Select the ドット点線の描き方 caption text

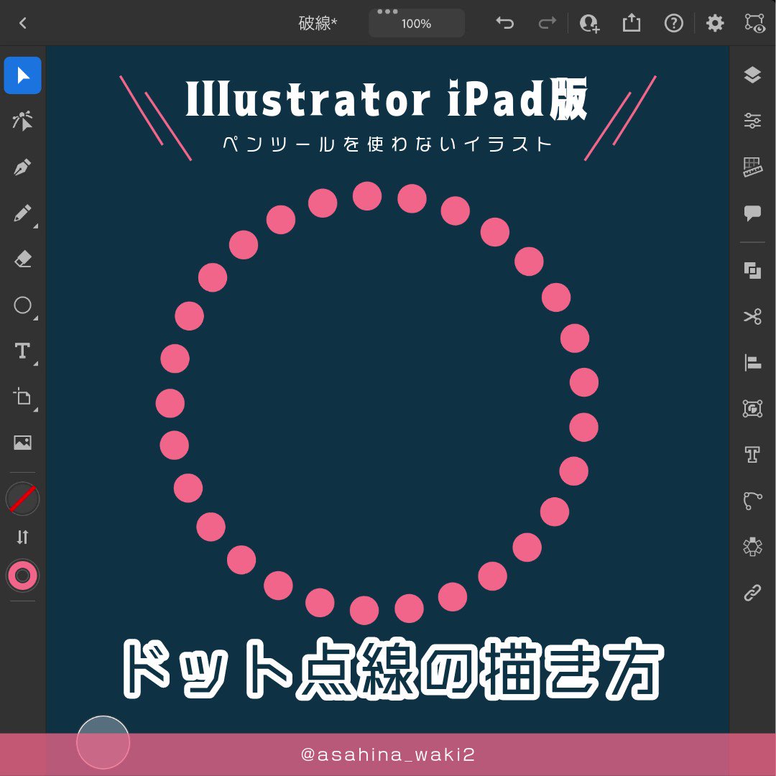pos(392,669)
